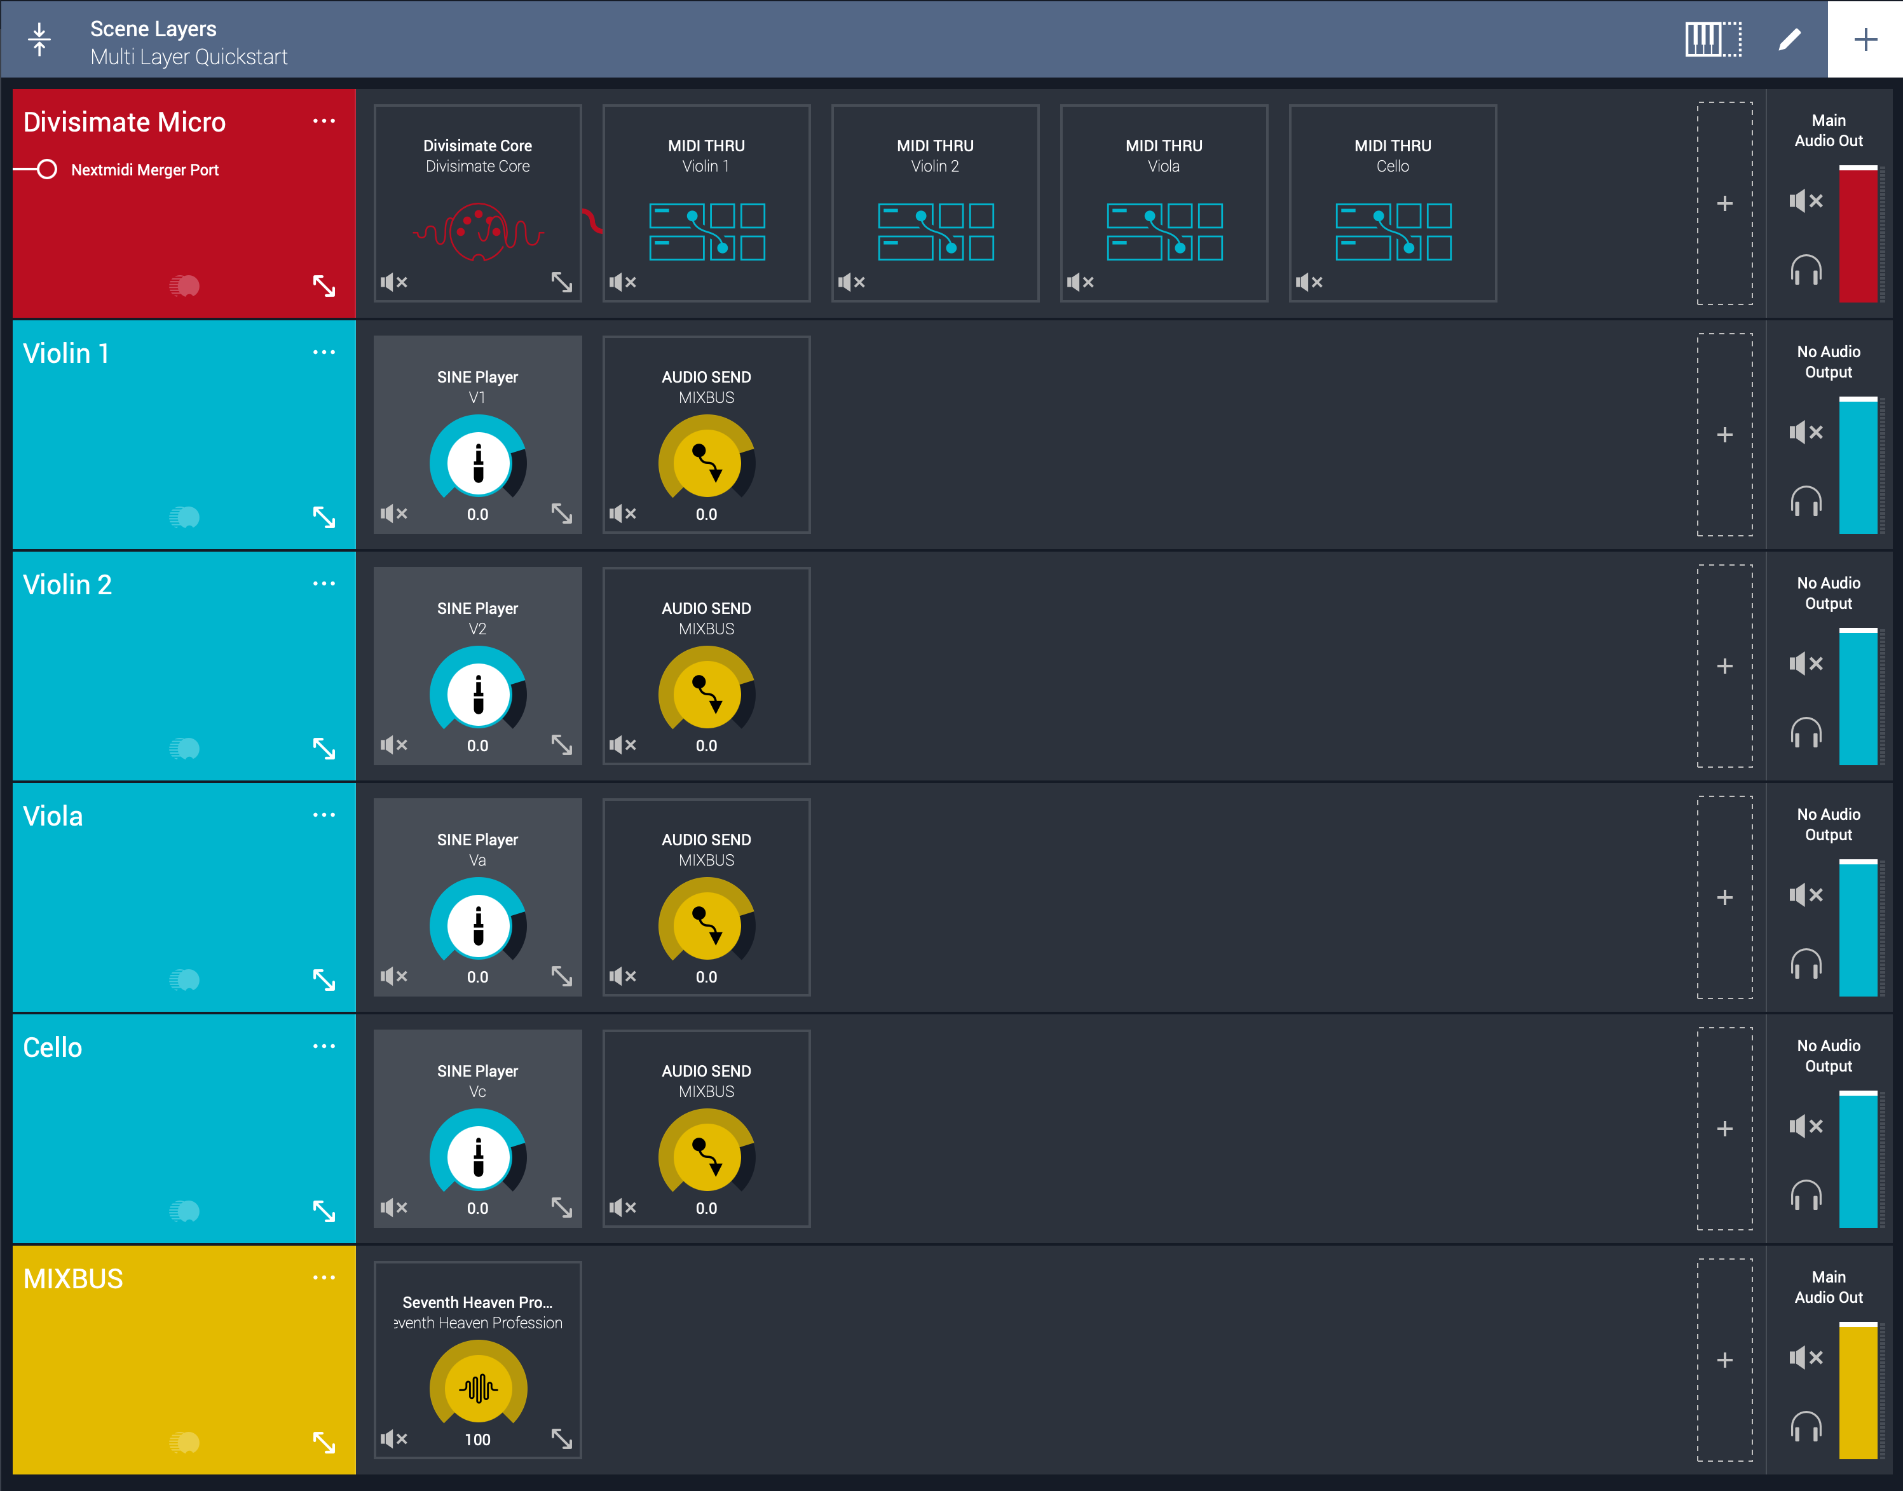Click MIXBUS Main Audio Out label
The width and height of the screenshot is (1903, 1491).
pos(1828,1287)
